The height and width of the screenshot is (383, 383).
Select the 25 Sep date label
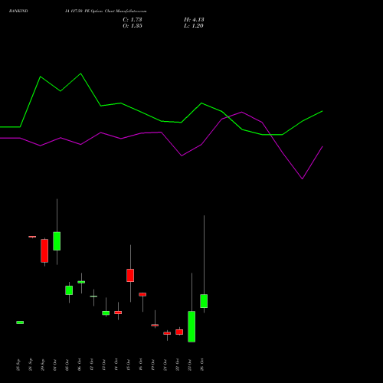click(x=18, y=365)
